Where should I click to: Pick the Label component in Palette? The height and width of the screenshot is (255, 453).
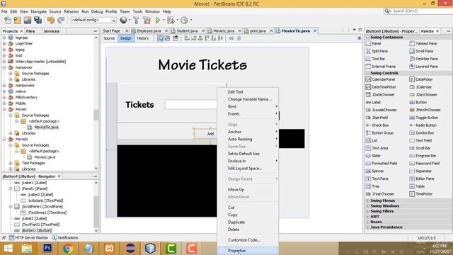[x=373, y=102]
